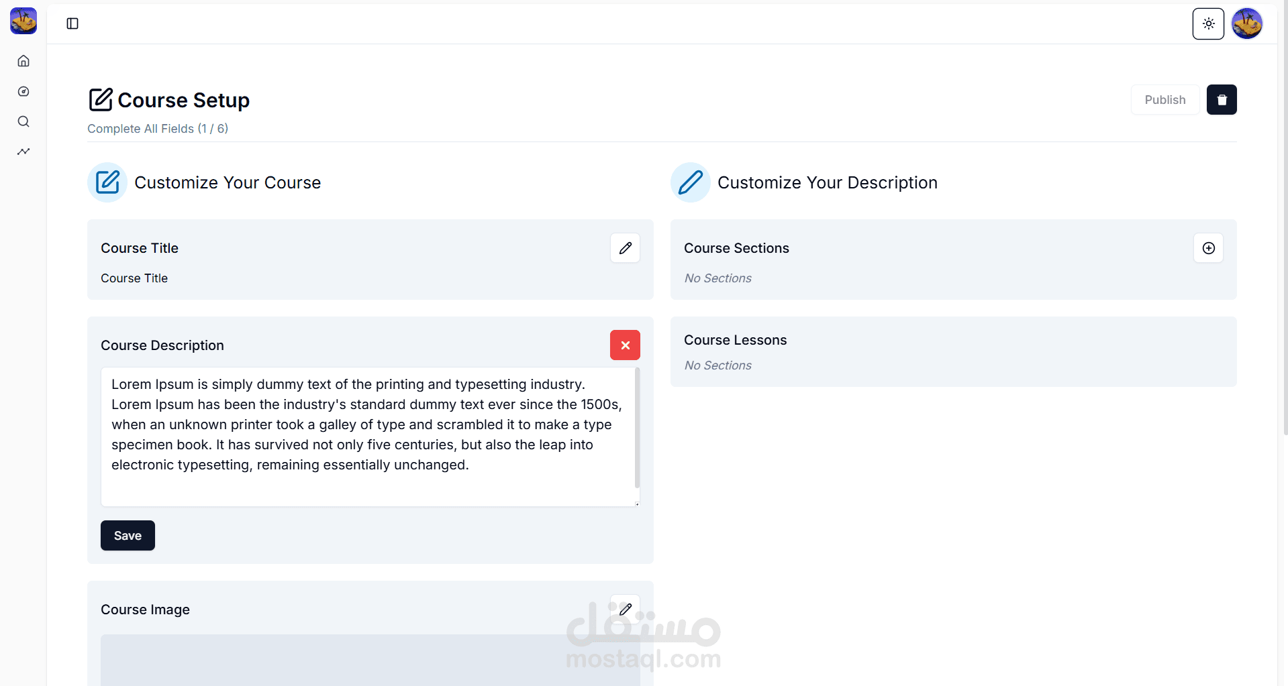Cancel editing Course Description with red X
The height and width of the screenshot is (686, 1288).
click(625, 345)
